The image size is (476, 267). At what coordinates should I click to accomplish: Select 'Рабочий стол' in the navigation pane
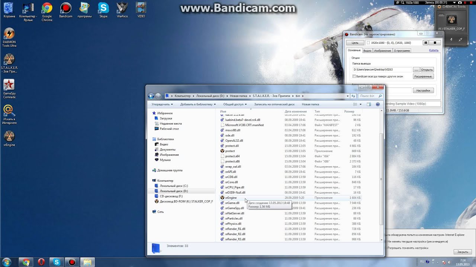pos(169,129)
